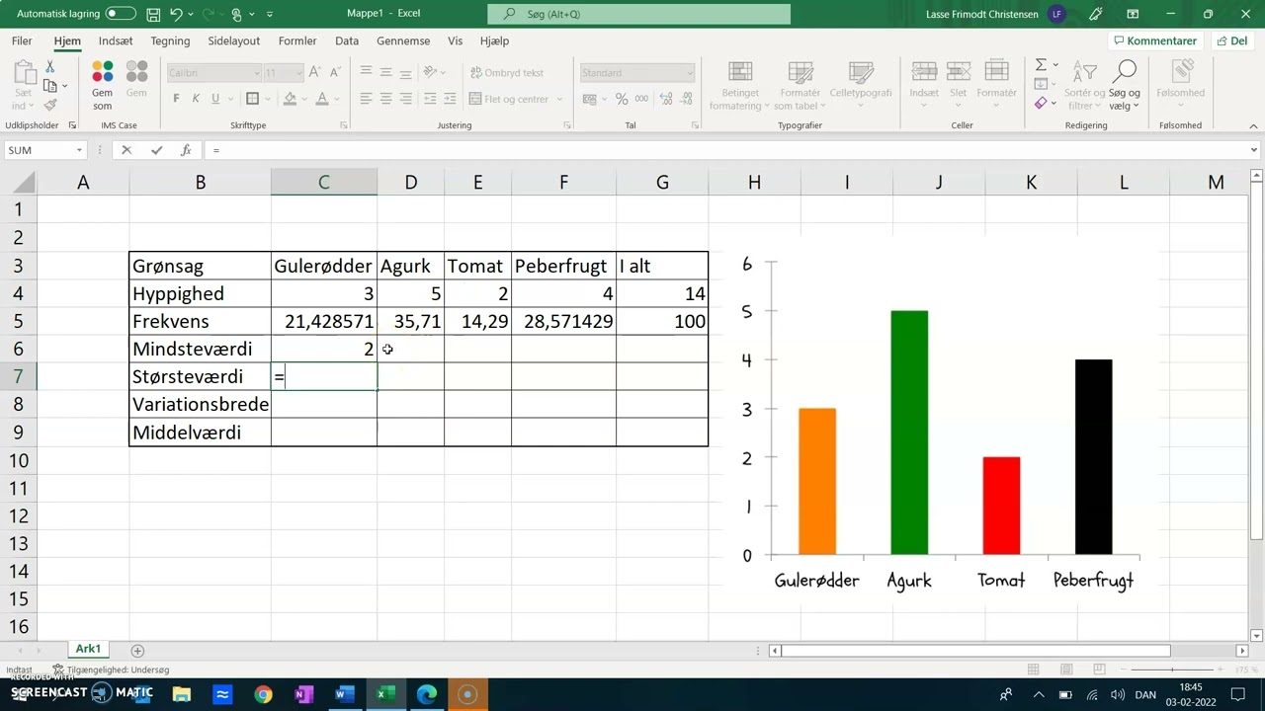The height and width of the screenshot is (711, 1265).
Task: Open Edge from the taskbar
Action: (x=426, y=694)
